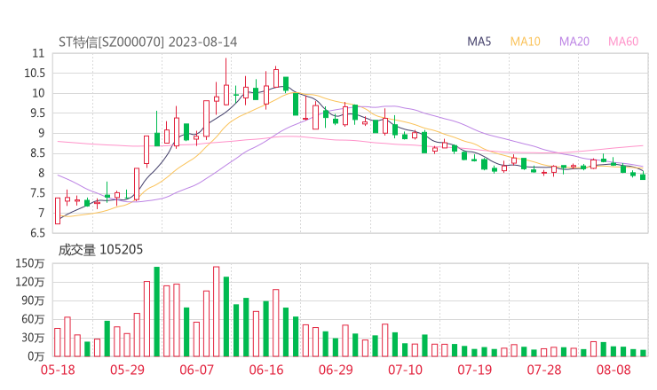This screenshot has width=657, height=390.
Task: Click the 90万 volume axis label
Action: 33,300
